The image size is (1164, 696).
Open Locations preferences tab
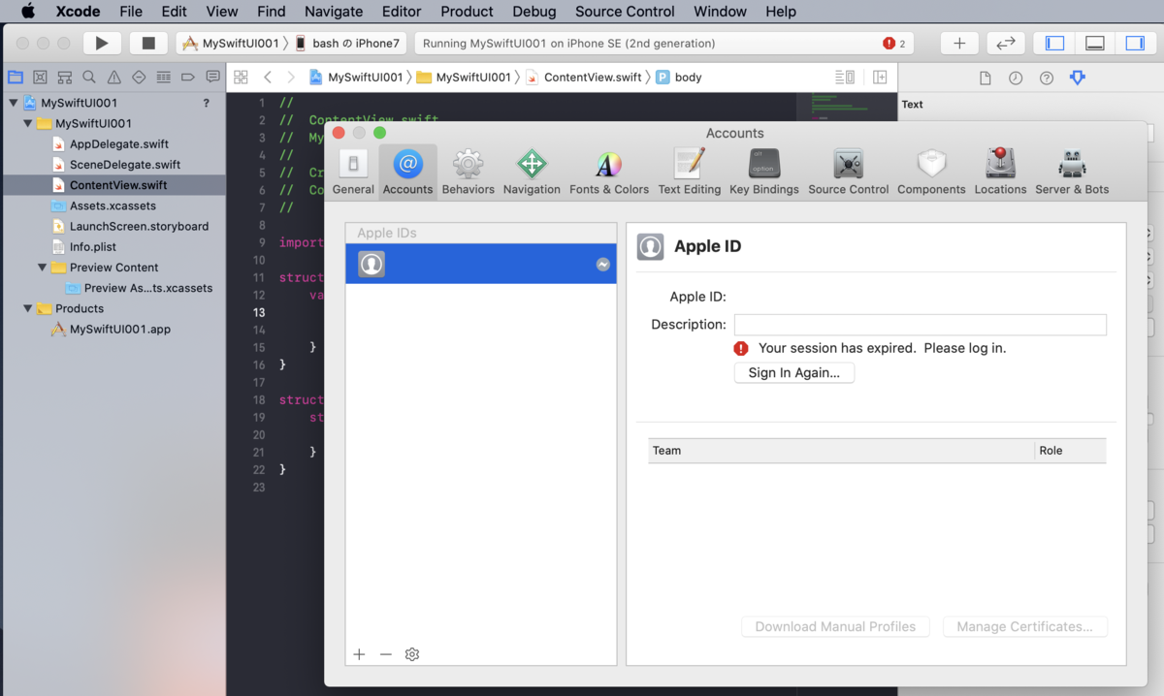click(1000, 173)
